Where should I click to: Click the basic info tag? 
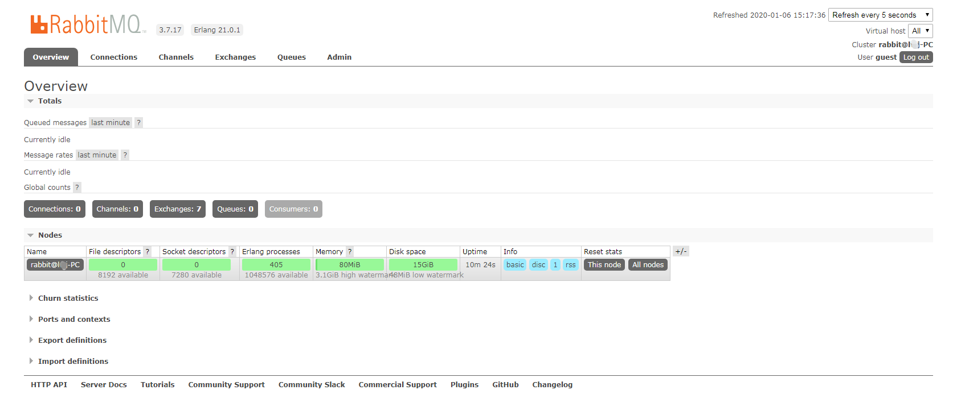515,264
